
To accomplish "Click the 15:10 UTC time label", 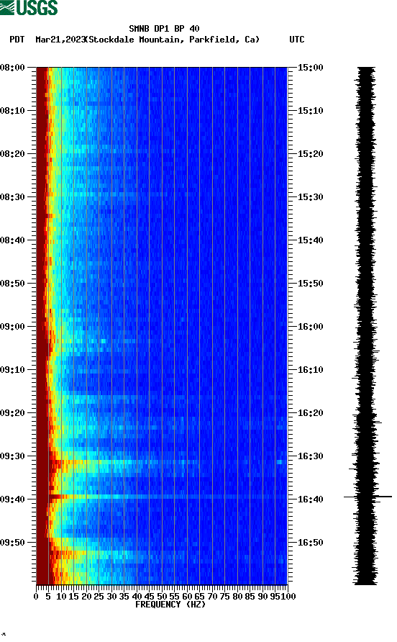I will (x=310, y=111).
